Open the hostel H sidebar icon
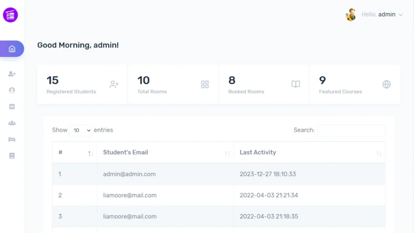 12,106
